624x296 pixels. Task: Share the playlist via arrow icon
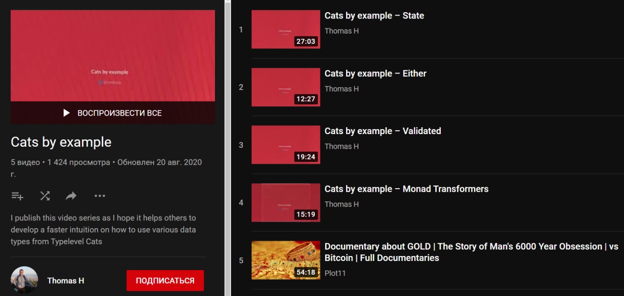point(71,196)
